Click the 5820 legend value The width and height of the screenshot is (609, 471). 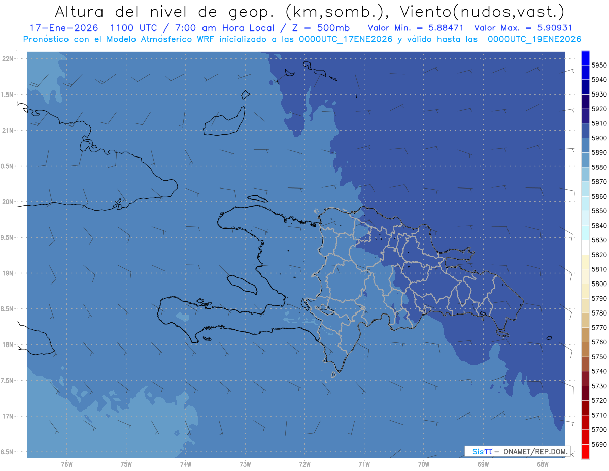pos(599,255)
